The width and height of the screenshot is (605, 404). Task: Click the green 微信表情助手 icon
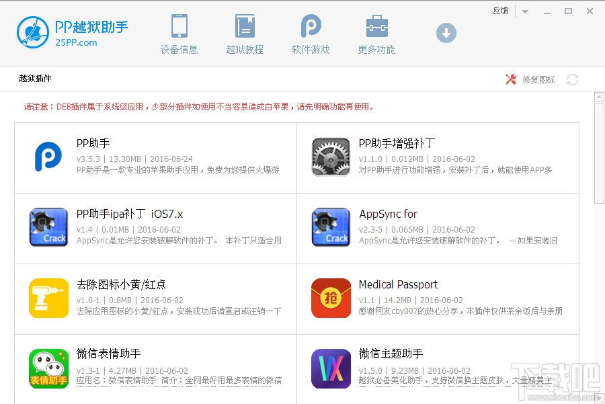(48, 368)
